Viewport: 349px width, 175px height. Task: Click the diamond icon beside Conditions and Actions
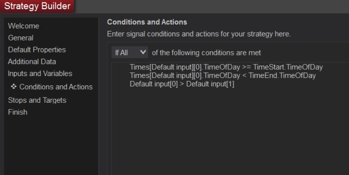click(x=13, y=87)
